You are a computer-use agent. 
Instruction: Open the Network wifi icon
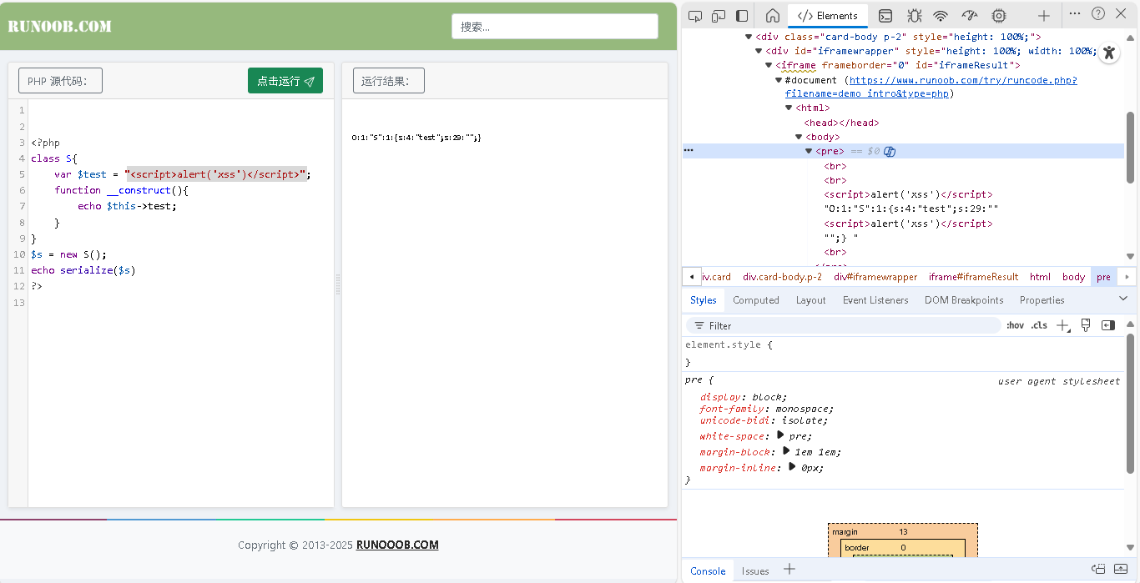941,15
